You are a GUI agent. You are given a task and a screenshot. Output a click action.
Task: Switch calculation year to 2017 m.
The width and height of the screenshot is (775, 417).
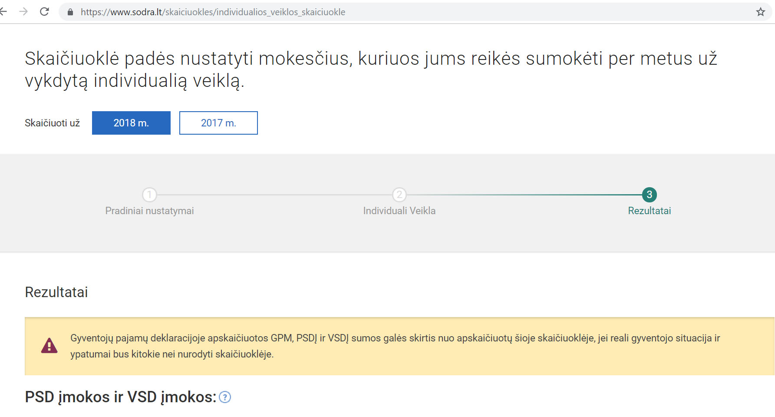[218, 123]
